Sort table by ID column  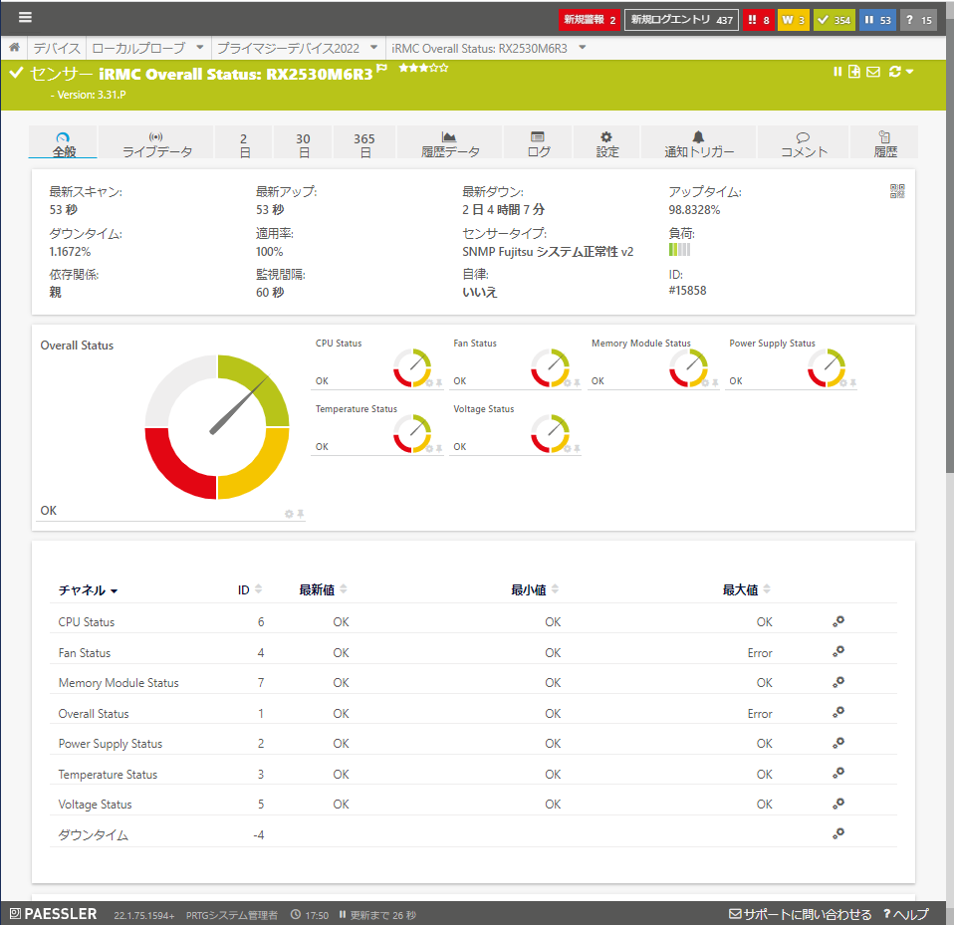(249, 589)
